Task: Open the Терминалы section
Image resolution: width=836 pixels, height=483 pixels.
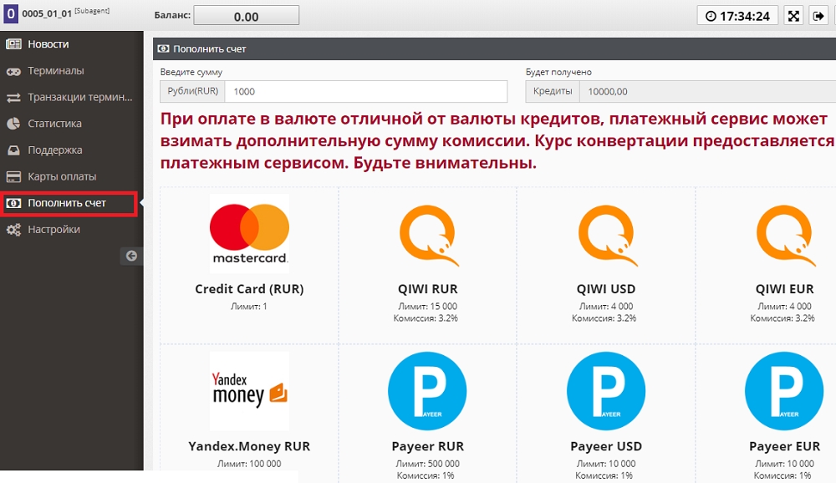Action: (55, 71)
